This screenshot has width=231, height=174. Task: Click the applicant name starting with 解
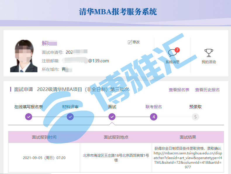point(49,43)
